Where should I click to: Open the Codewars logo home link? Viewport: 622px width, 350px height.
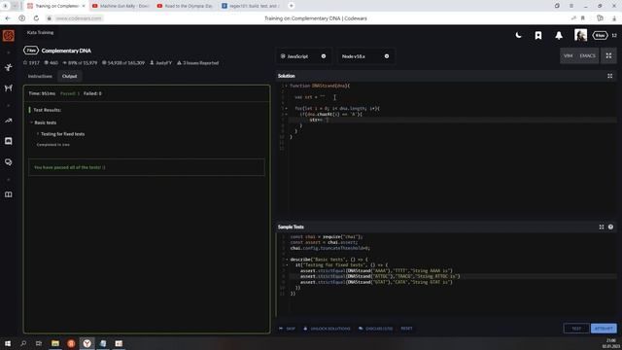click(9, 35)
